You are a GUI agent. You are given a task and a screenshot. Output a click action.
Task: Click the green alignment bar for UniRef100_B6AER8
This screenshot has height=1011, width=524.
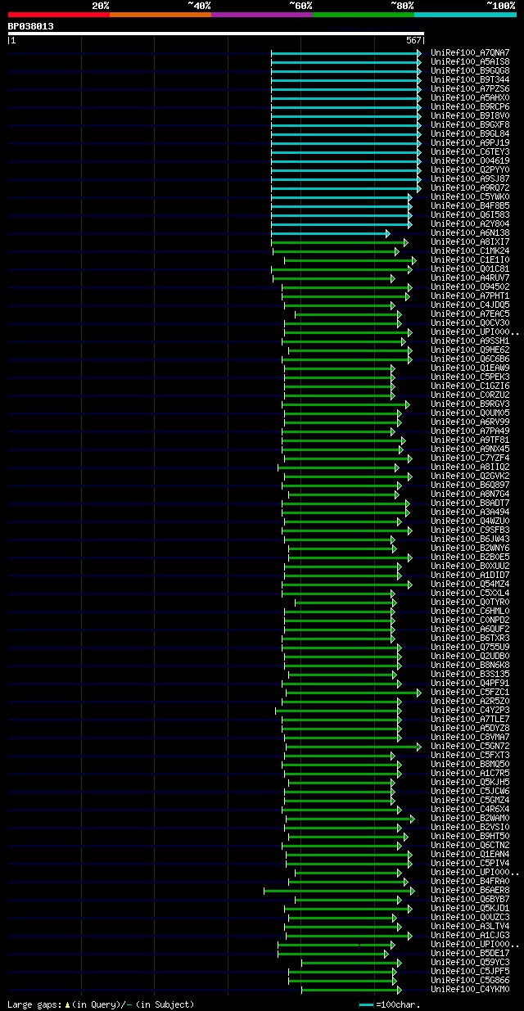click(x=339, y=890)
